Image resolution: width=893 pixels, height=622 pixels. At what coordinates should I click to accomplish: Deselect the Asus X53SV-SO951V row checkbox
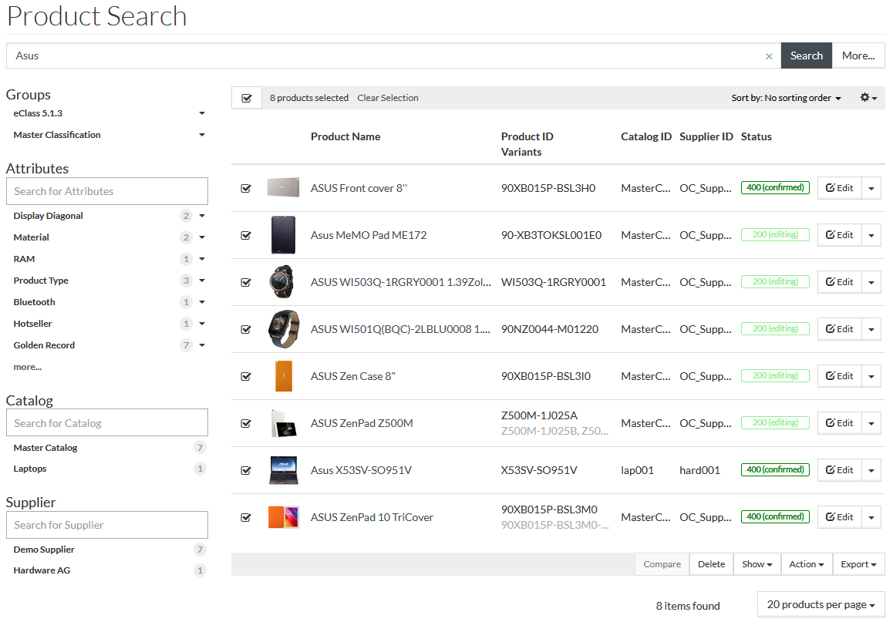coord(246,471)
